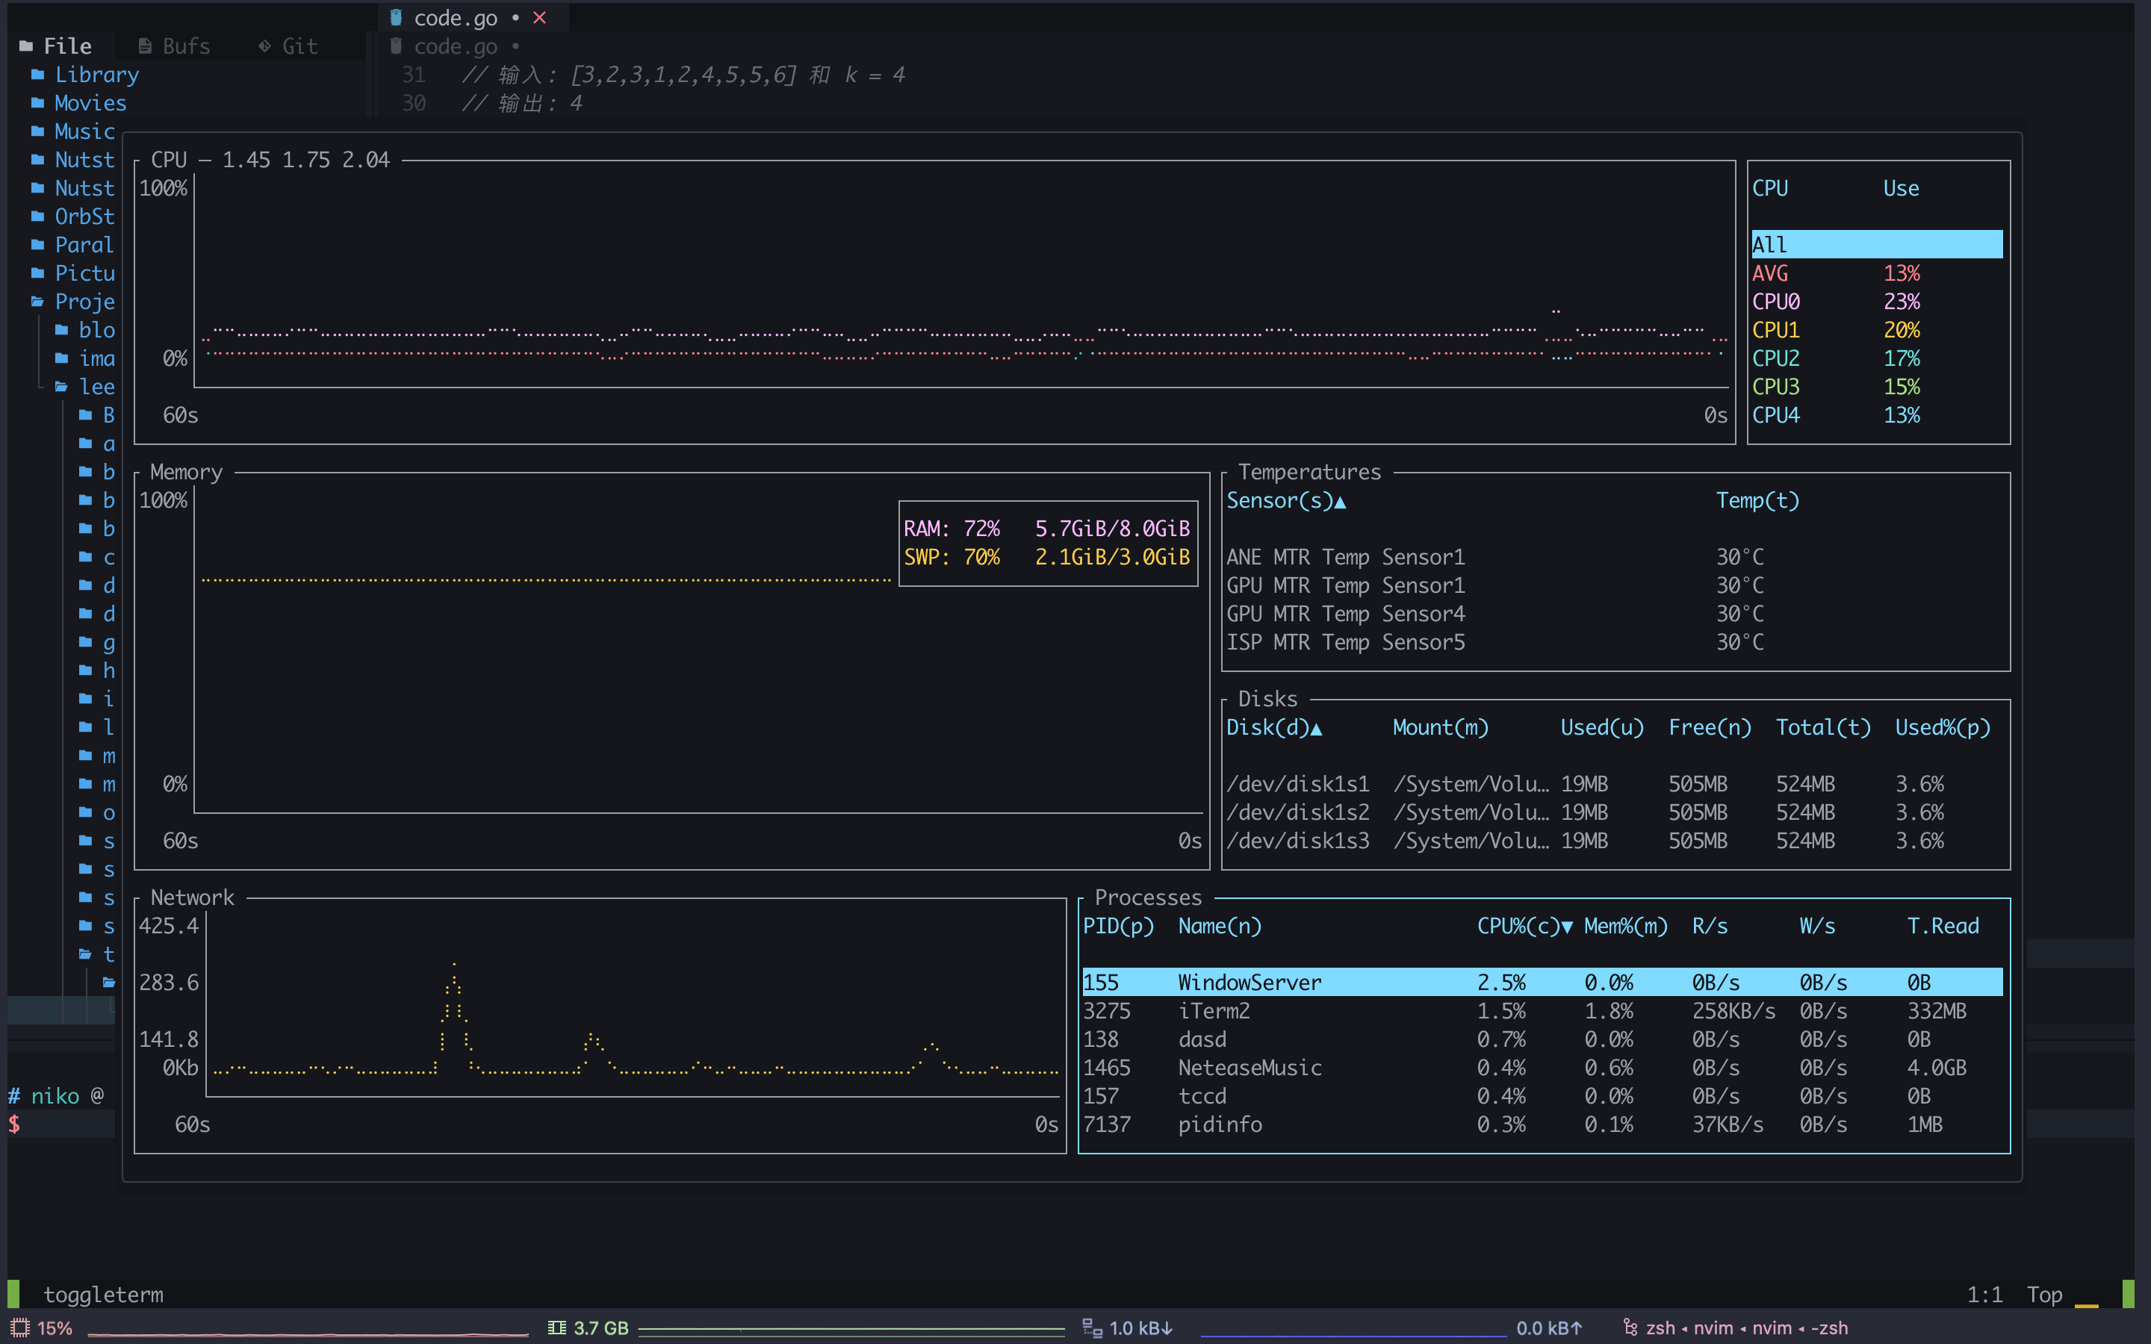The image size is (2151, 1344).
Task: Click the Bufs tab document icon
Action: pyautogui.click(x=145, y=46)
